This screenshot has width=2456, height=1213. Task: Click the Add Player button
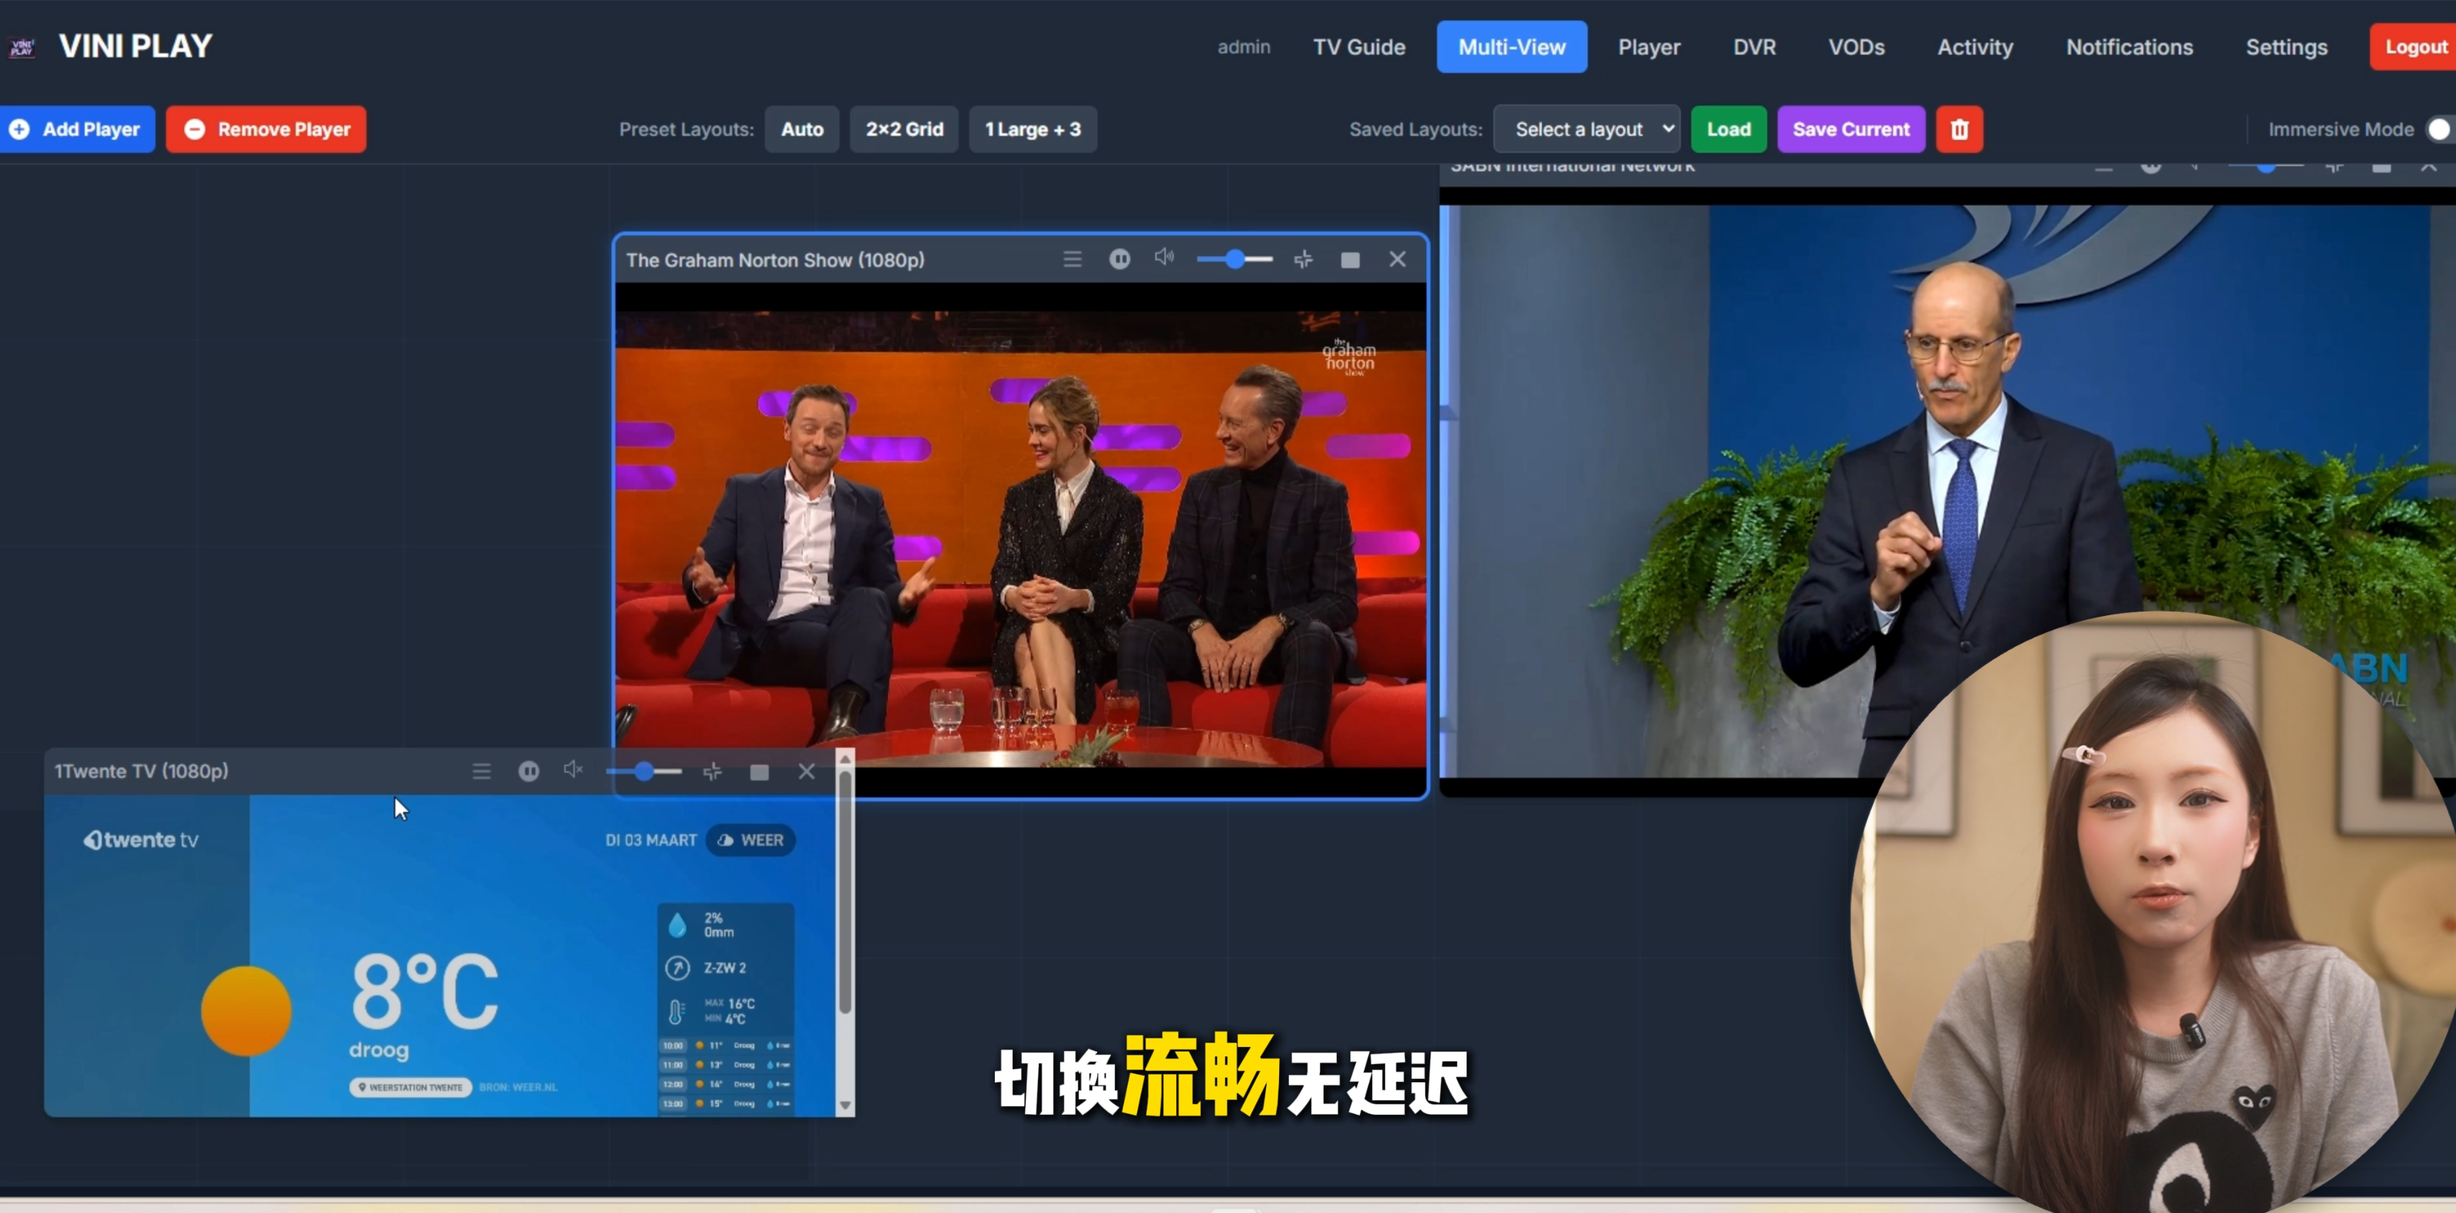[x=78, y=130]
